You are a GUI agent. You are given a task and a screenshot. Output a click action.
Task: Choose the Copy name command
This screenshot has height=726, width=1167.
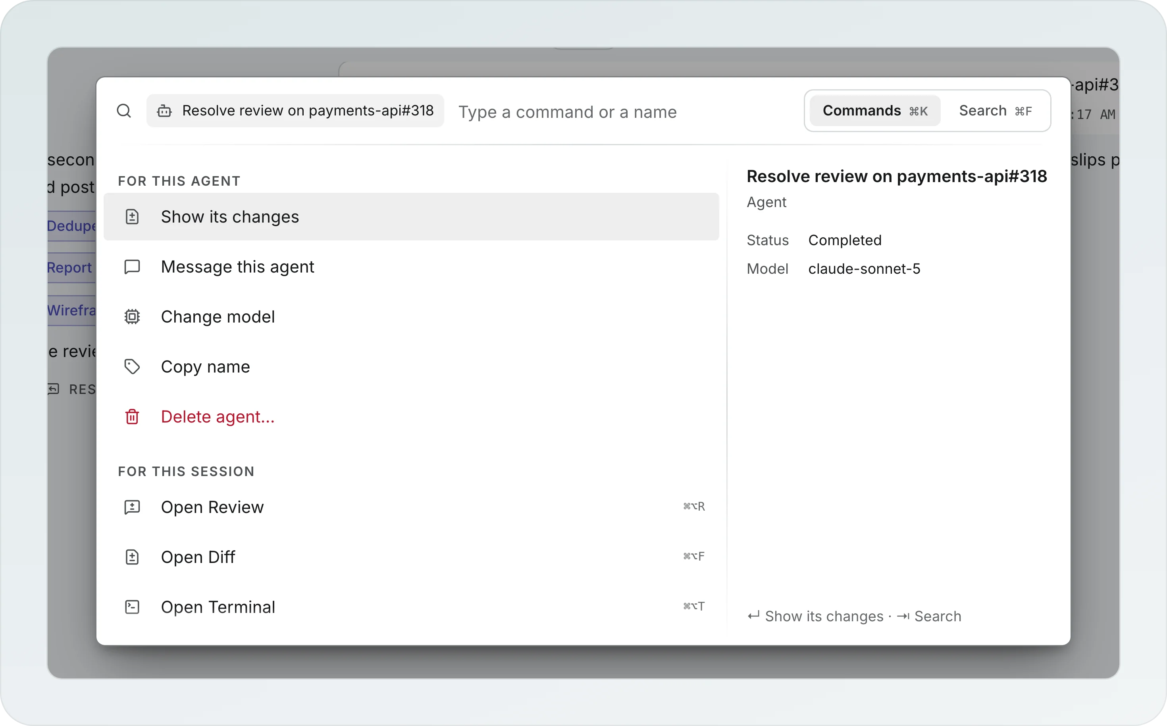click(x=411, y=366)
